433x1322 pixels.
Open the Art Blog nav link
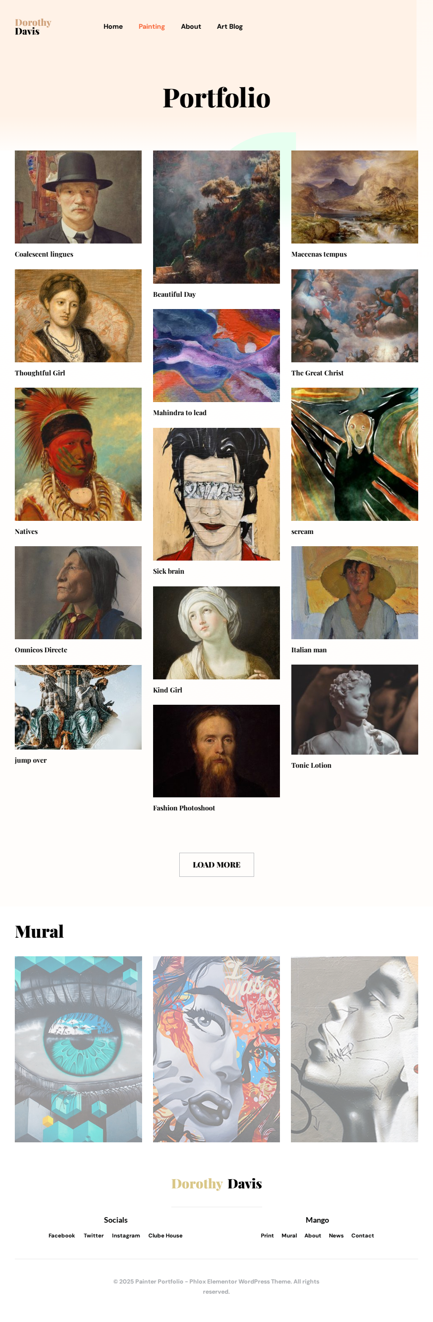coord(229,27)
